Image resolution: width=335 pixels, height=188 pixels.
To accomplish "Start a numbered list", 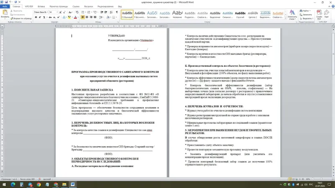I will [x=89, y=13].
